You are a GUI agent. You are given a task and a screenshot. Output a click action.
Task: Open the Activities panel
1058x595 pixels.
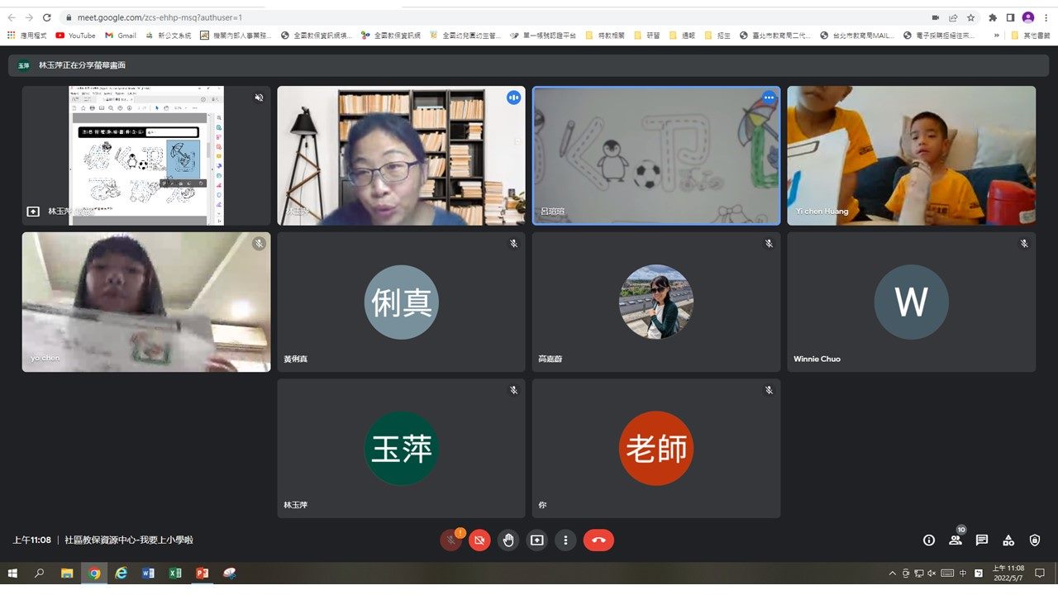coord(1008,540)
